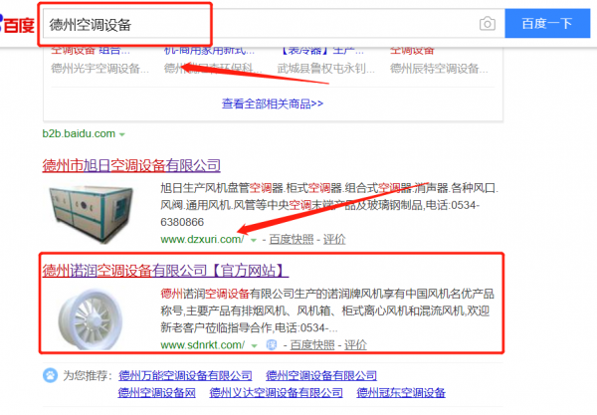Expand dropdown arrow after www.sdnrkt.com
597x415 pixels.
pyautogui.click(x=255, y=345)
